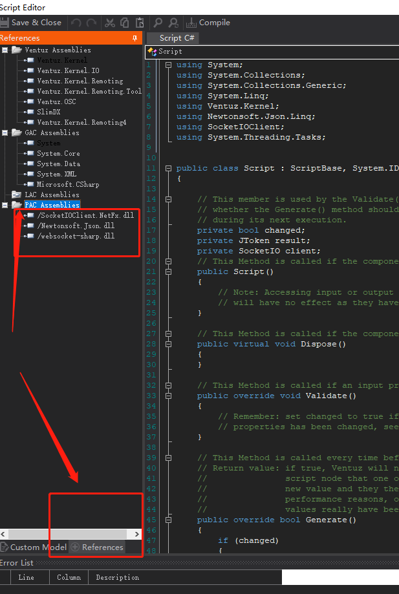
Task: Copy selection using the copy icon
Action: point(125,23)
